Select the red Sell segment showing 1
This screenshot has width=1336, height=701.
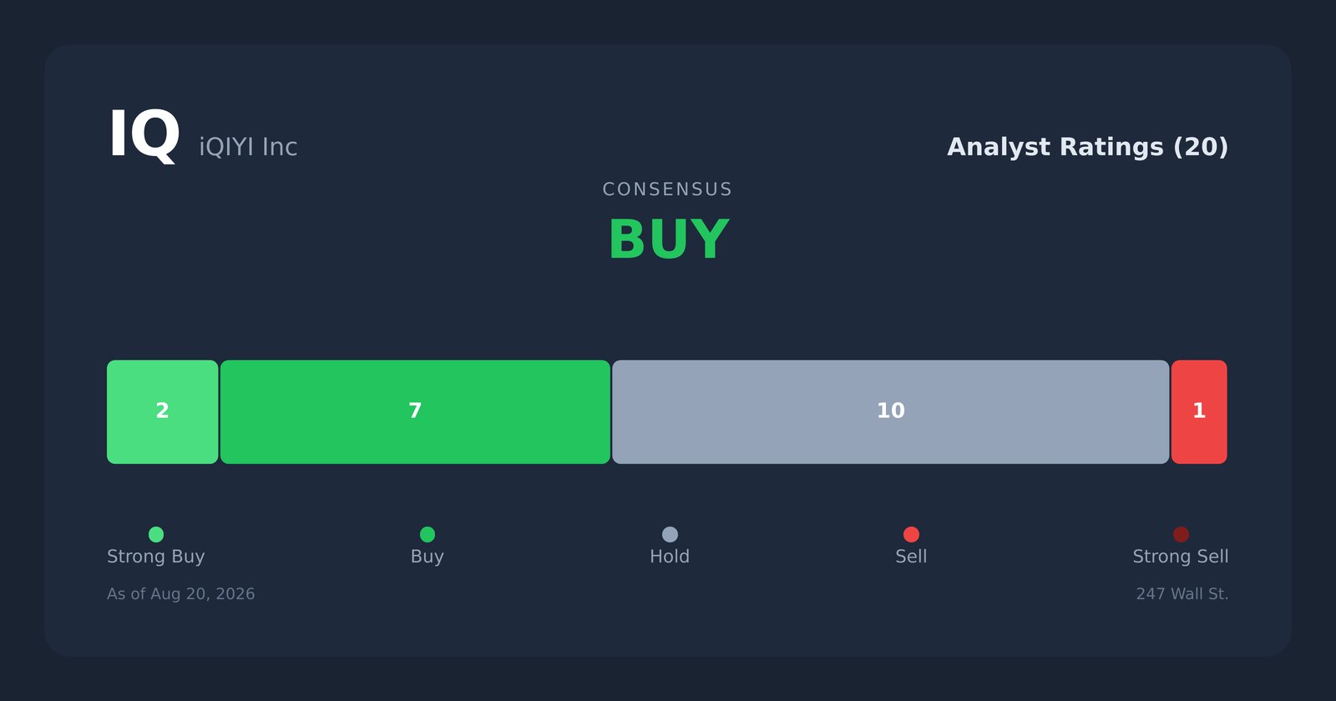(x=1199, y=412)
